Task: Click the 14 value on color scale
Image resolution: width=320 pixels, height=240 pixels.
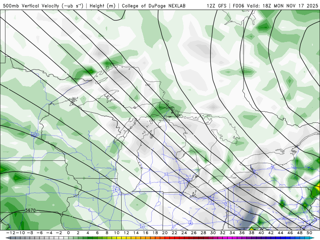Action: point(136,233)
